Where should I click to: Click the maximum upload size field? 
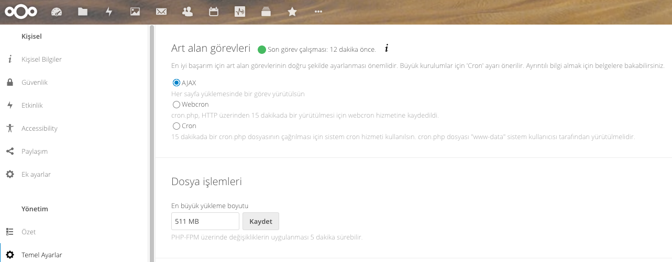[x=205, y=221]
